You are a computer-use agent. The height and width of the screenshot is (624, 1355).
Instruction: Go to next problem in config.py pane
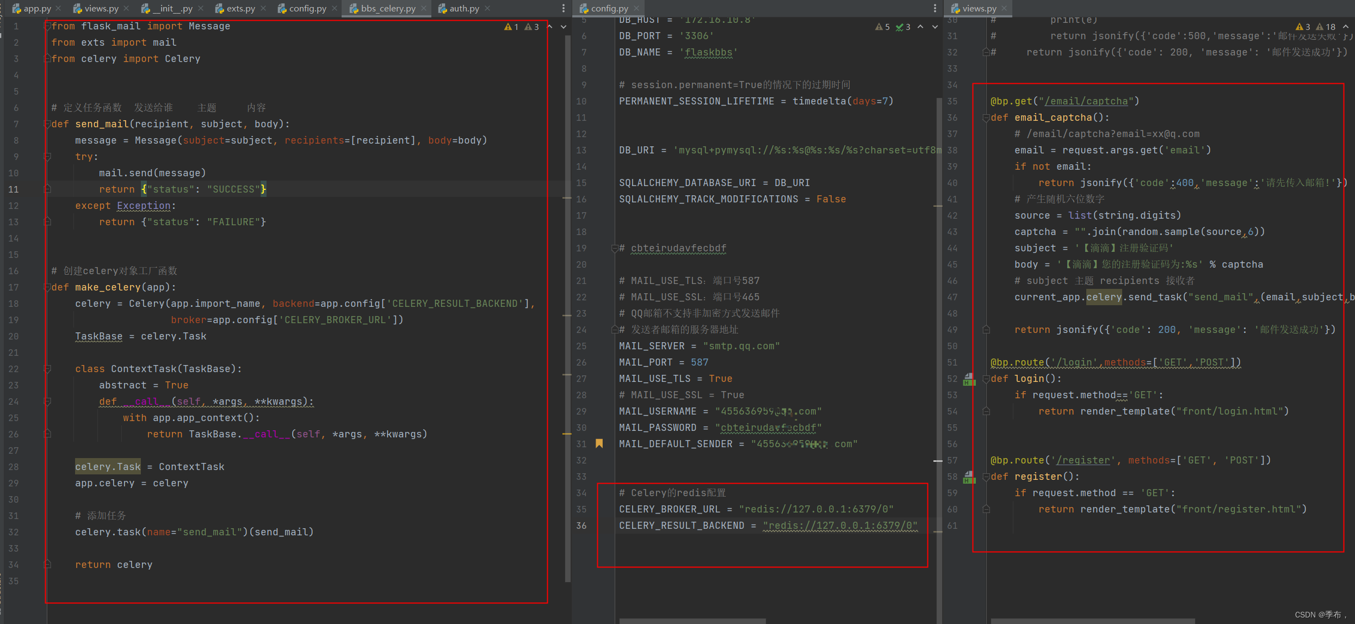935,27
